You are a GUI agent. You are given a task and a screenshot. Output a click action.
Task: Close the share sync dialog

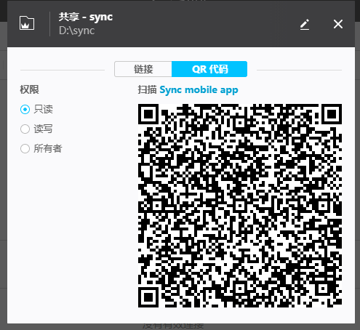point(338,24)
